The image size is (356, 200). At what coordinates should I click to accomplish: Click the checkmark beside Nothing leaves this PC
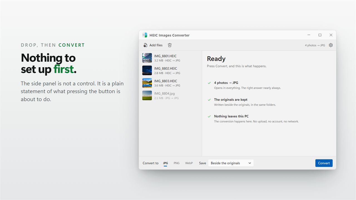[209, 116]
